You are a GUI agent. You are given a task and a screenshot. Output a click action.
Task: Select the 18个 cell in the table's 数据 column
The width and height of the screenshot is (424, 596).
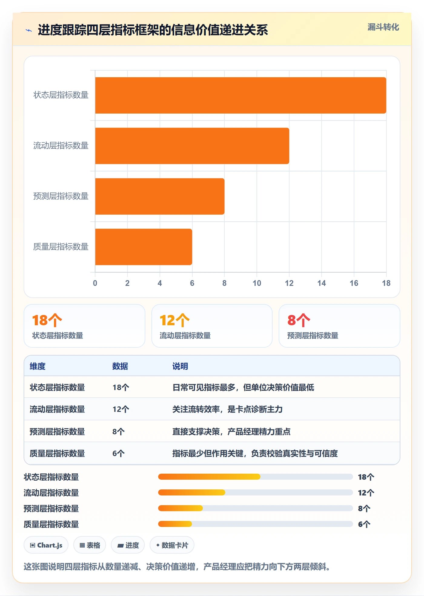point(121,387)
